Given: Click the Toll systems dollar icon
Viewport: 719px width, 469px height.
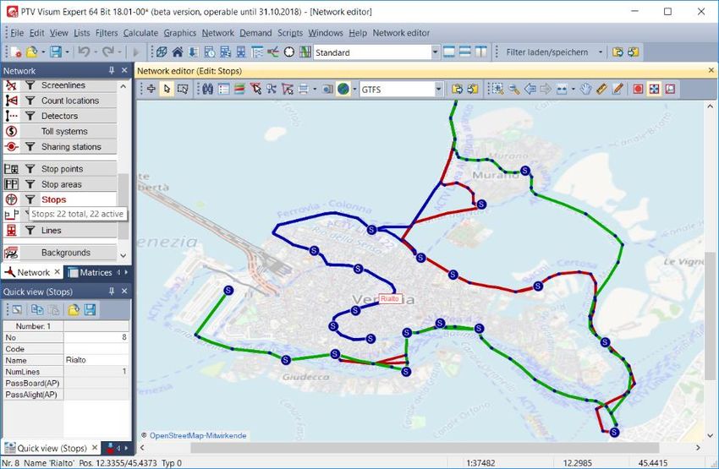Looking at the screenshot, I should (x=12, y=132).
